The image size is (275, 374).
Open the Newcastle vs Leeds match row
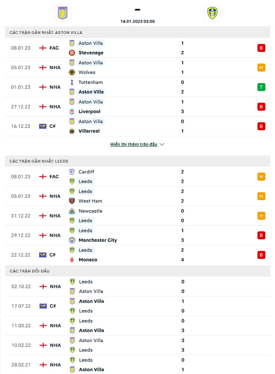(137, 216)
